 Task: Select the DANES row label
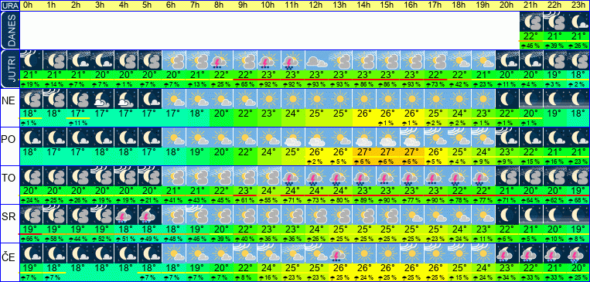point(9,30)
